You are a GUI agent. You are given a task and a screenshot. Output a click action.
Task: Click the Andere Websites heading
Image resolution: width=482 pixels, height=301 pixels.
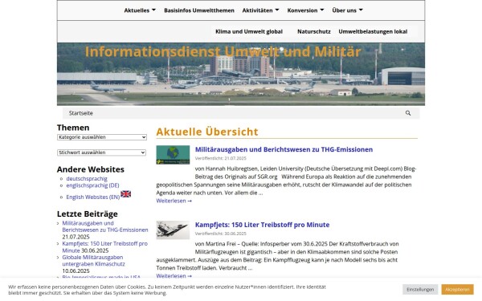(x=91, y=169)
